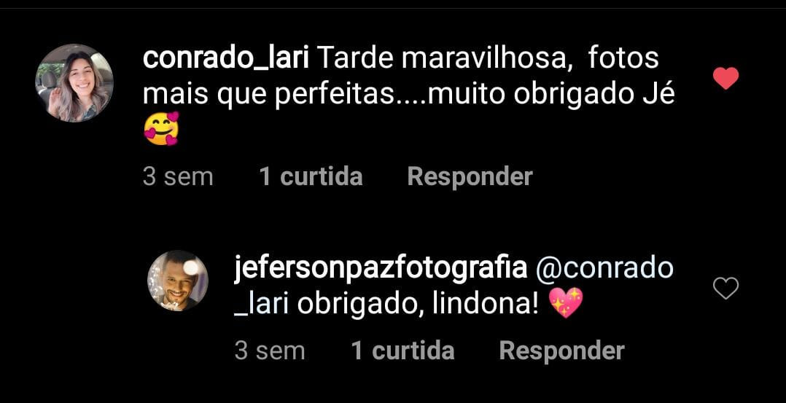
Task: Click the 3 sem timestamp on the first comment
Action: point(178,177)
